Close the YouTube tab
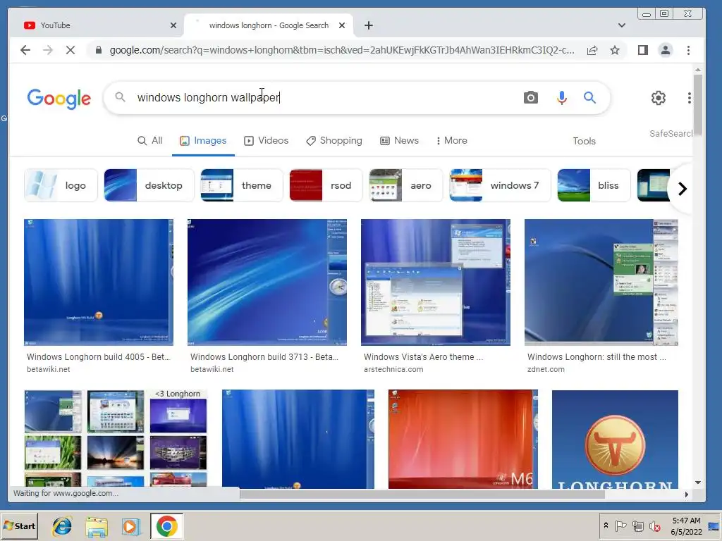 click(x=173, y=25)
